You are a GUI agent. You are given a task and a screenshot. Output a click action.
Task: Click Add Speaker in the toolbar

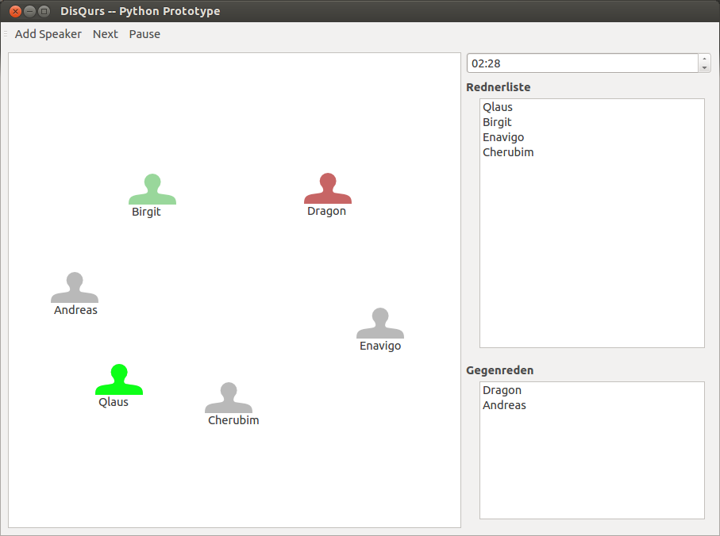coord(48,34)
